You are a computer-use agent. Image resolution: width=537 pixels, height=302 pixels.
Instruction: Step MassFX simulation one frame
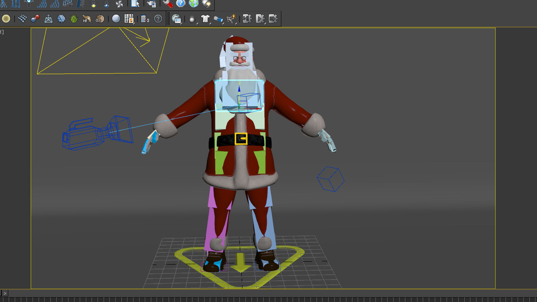(x=273, y=19)
